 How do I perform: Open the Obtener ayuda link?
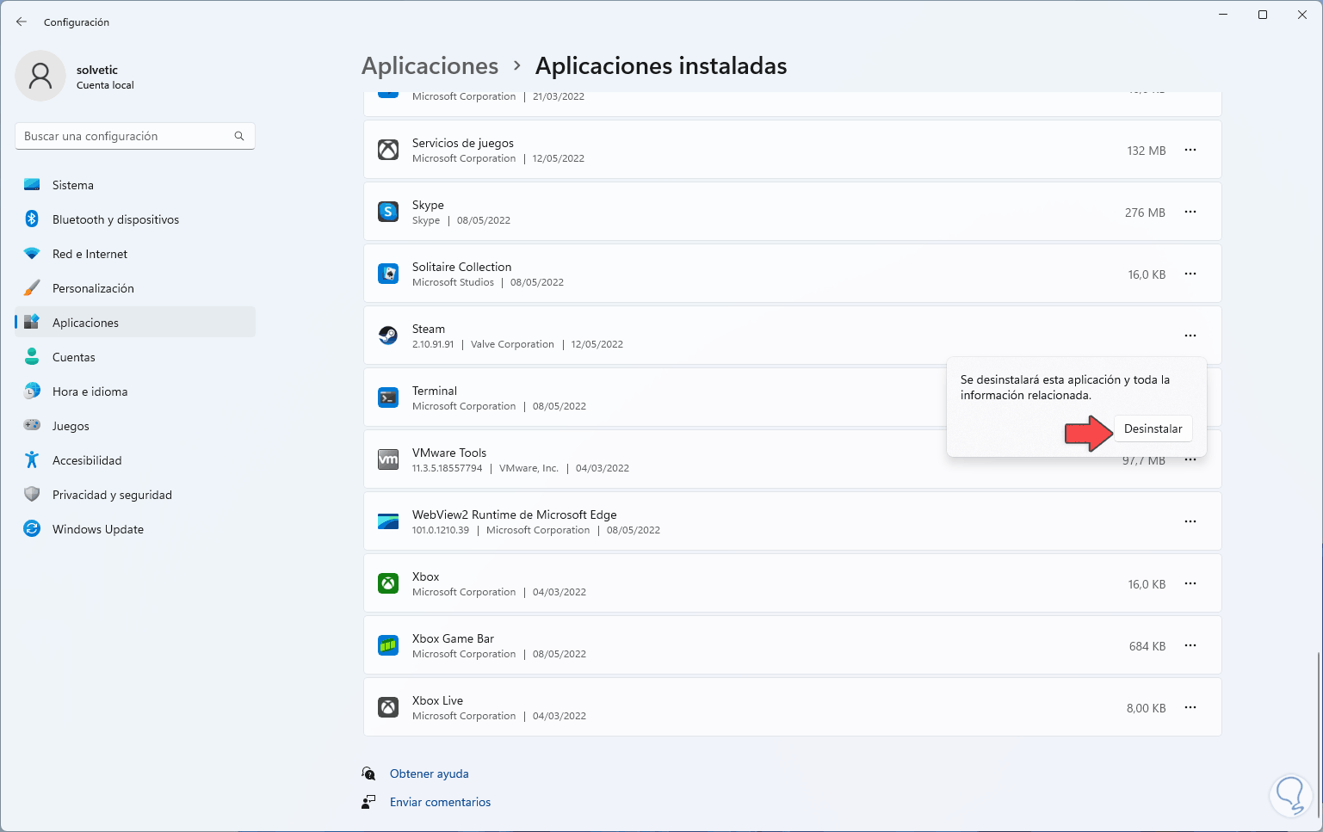tap(429, 773)
